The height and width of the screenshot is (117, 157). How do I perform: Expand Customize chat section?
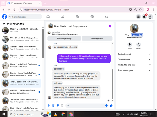[134, 54]
